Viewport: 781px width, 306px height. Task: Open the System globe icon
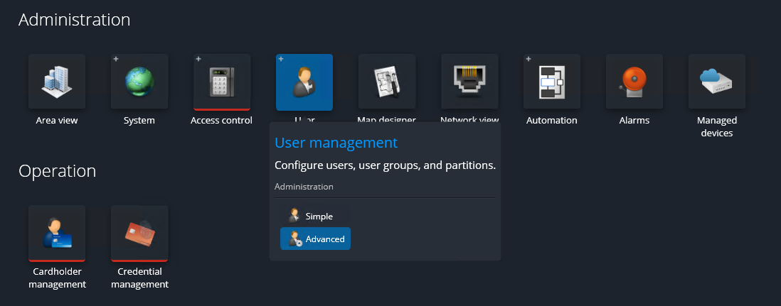tap(139, 82)
